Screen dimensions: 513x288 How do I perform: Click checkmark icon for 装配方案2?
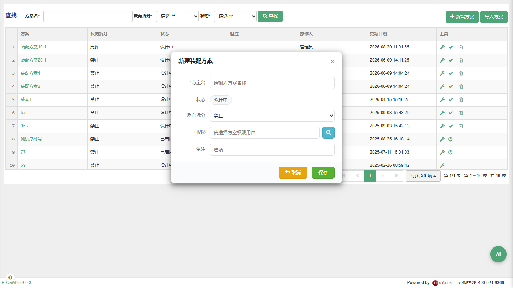[451, 86]
